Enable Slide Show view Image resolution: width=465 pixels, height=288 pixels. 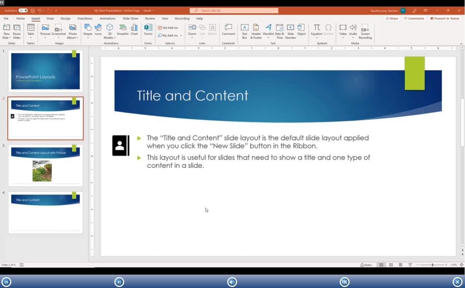coord(410,265)
